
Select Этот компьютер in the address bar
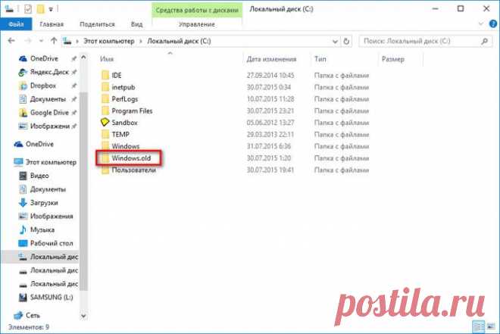pos(109,41)
